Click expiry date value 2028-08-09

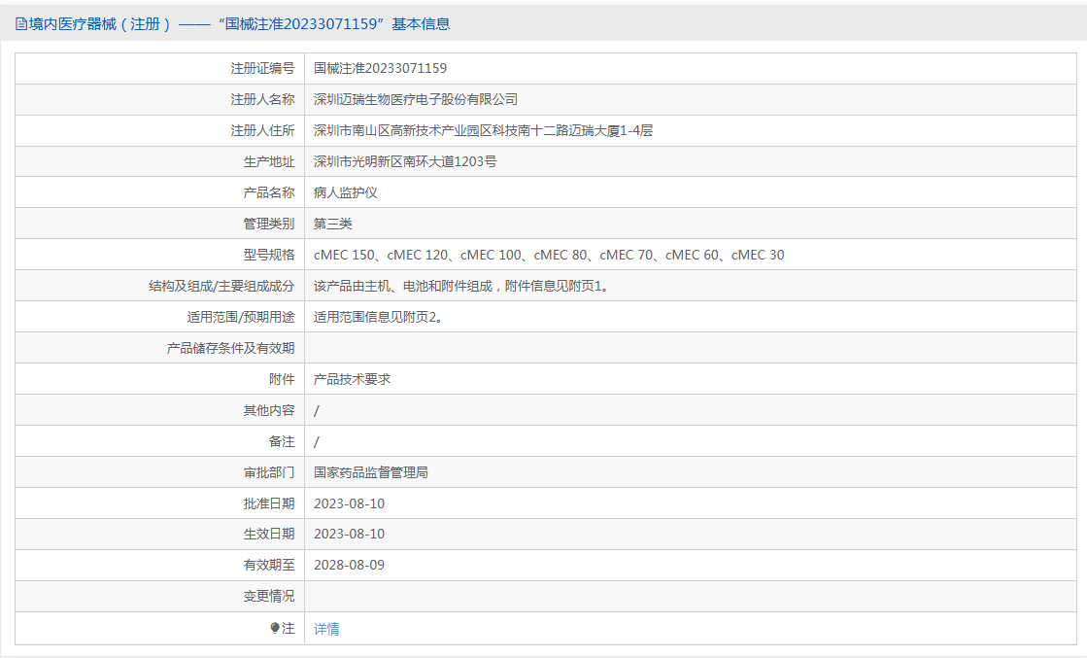[x=349, y=565]
